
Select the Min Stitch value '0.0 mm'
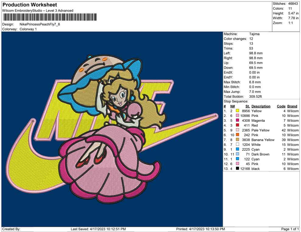click(255, 87)
